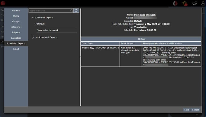Switch to the Subjects tab
The width and height of the screenshot is (206, 117).
[16, 32]
